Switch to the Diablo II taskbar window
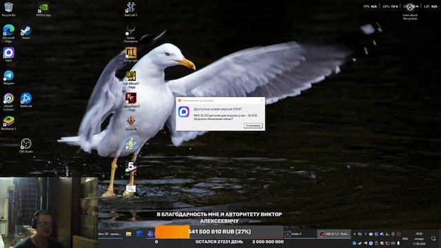Viewport: 441px width, 248px height. (300, 234)
